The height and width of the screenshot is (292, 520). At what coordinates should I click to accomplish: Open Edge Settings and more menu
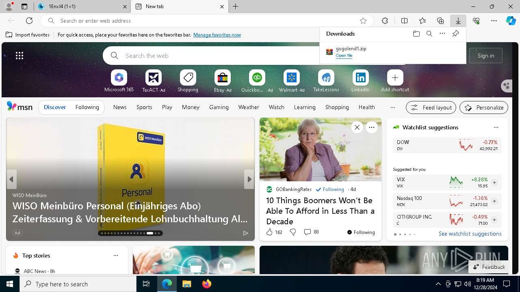(x=494, y=21)
